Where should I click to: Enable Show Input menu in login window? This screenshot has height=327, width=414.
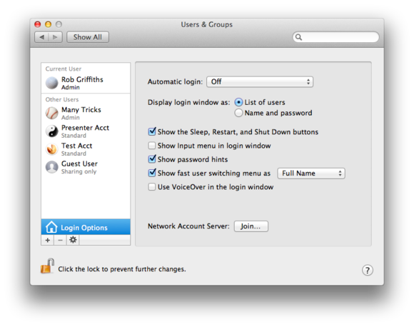[152, 146]
